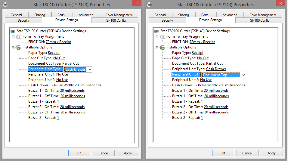Click Peripheral Unit Type Cash Drawer link, right window
The width and height of the screenshot is (288, 161).
coord(216,69)
